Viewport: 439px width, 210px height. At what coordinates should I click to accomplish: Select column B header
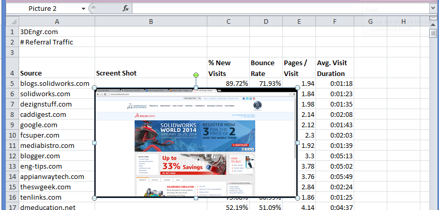tap(151, 21)
